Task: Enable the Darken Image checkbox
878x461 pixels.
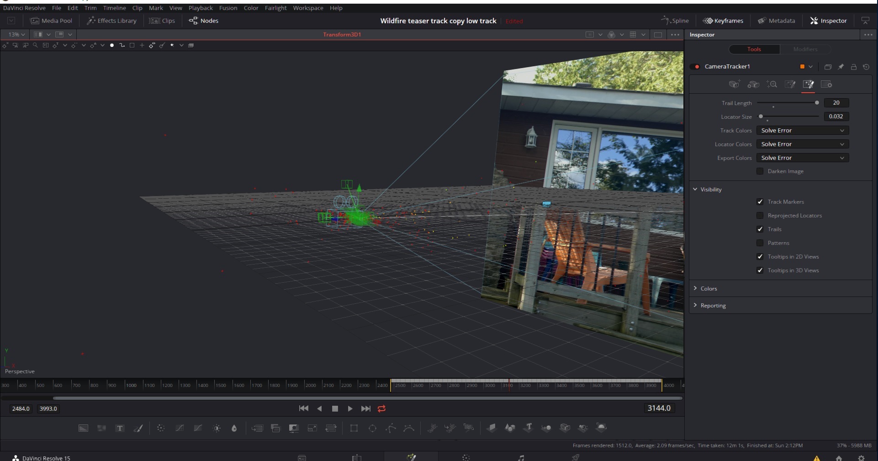Action: click(760, 171)
